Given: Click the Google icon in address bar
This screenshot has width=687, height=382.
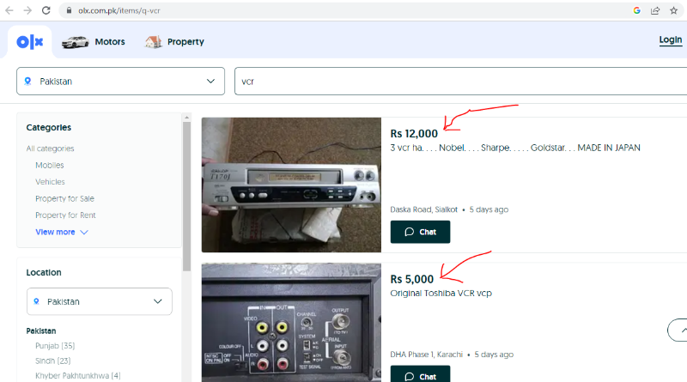Looking at the screenshot, I should [637, 10].
